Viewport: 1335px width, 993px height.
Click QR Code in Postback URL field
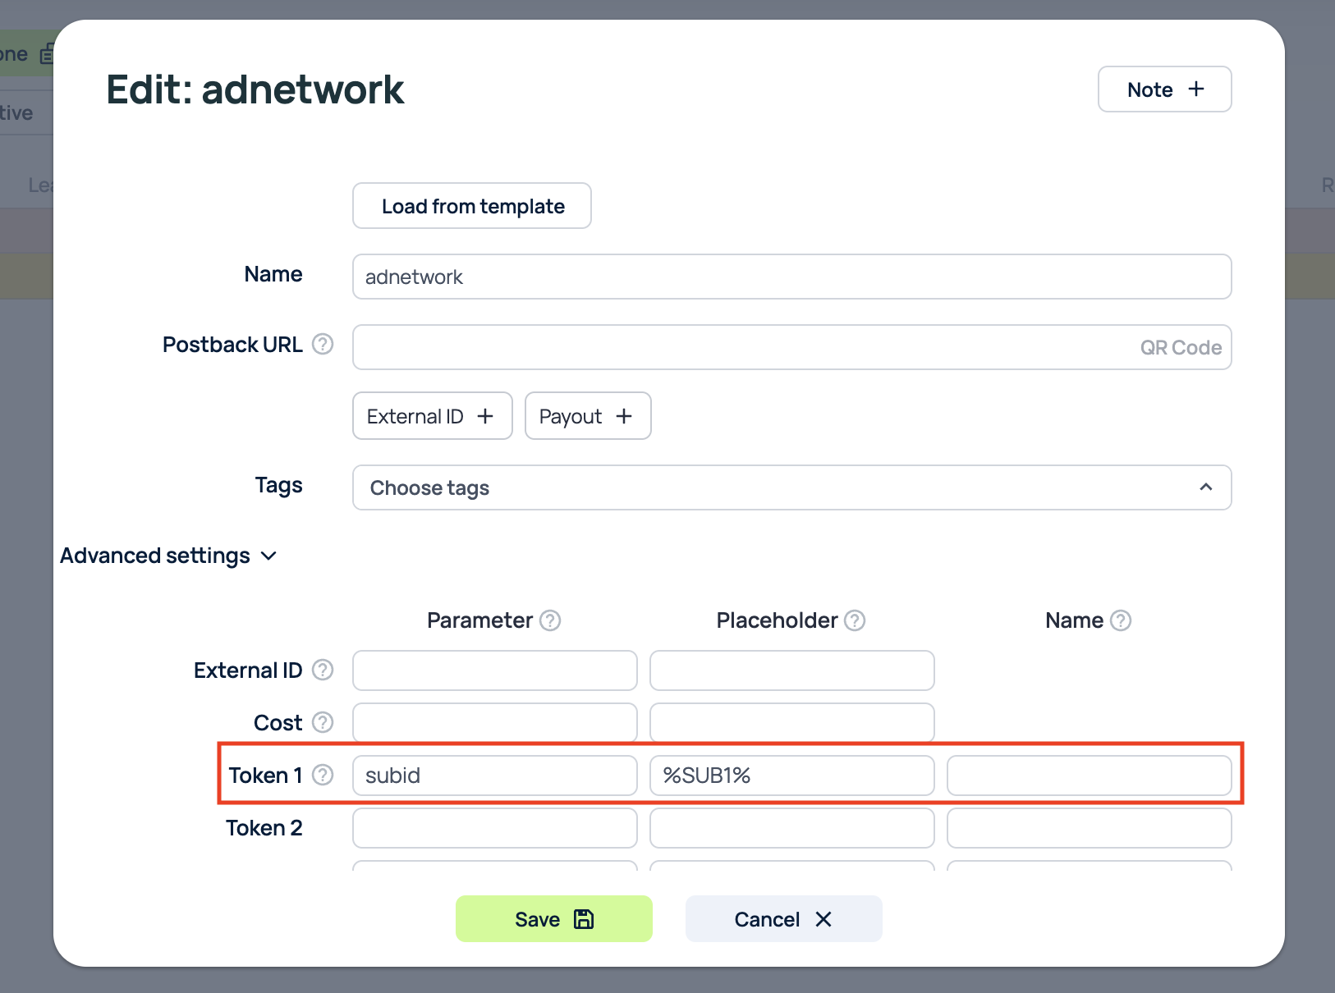(x=1180, y=347)
